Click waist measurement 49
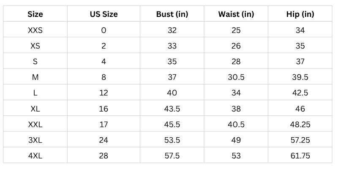This screenshot has width=338, height=169. pyautogui.click(x=236, y=140)
